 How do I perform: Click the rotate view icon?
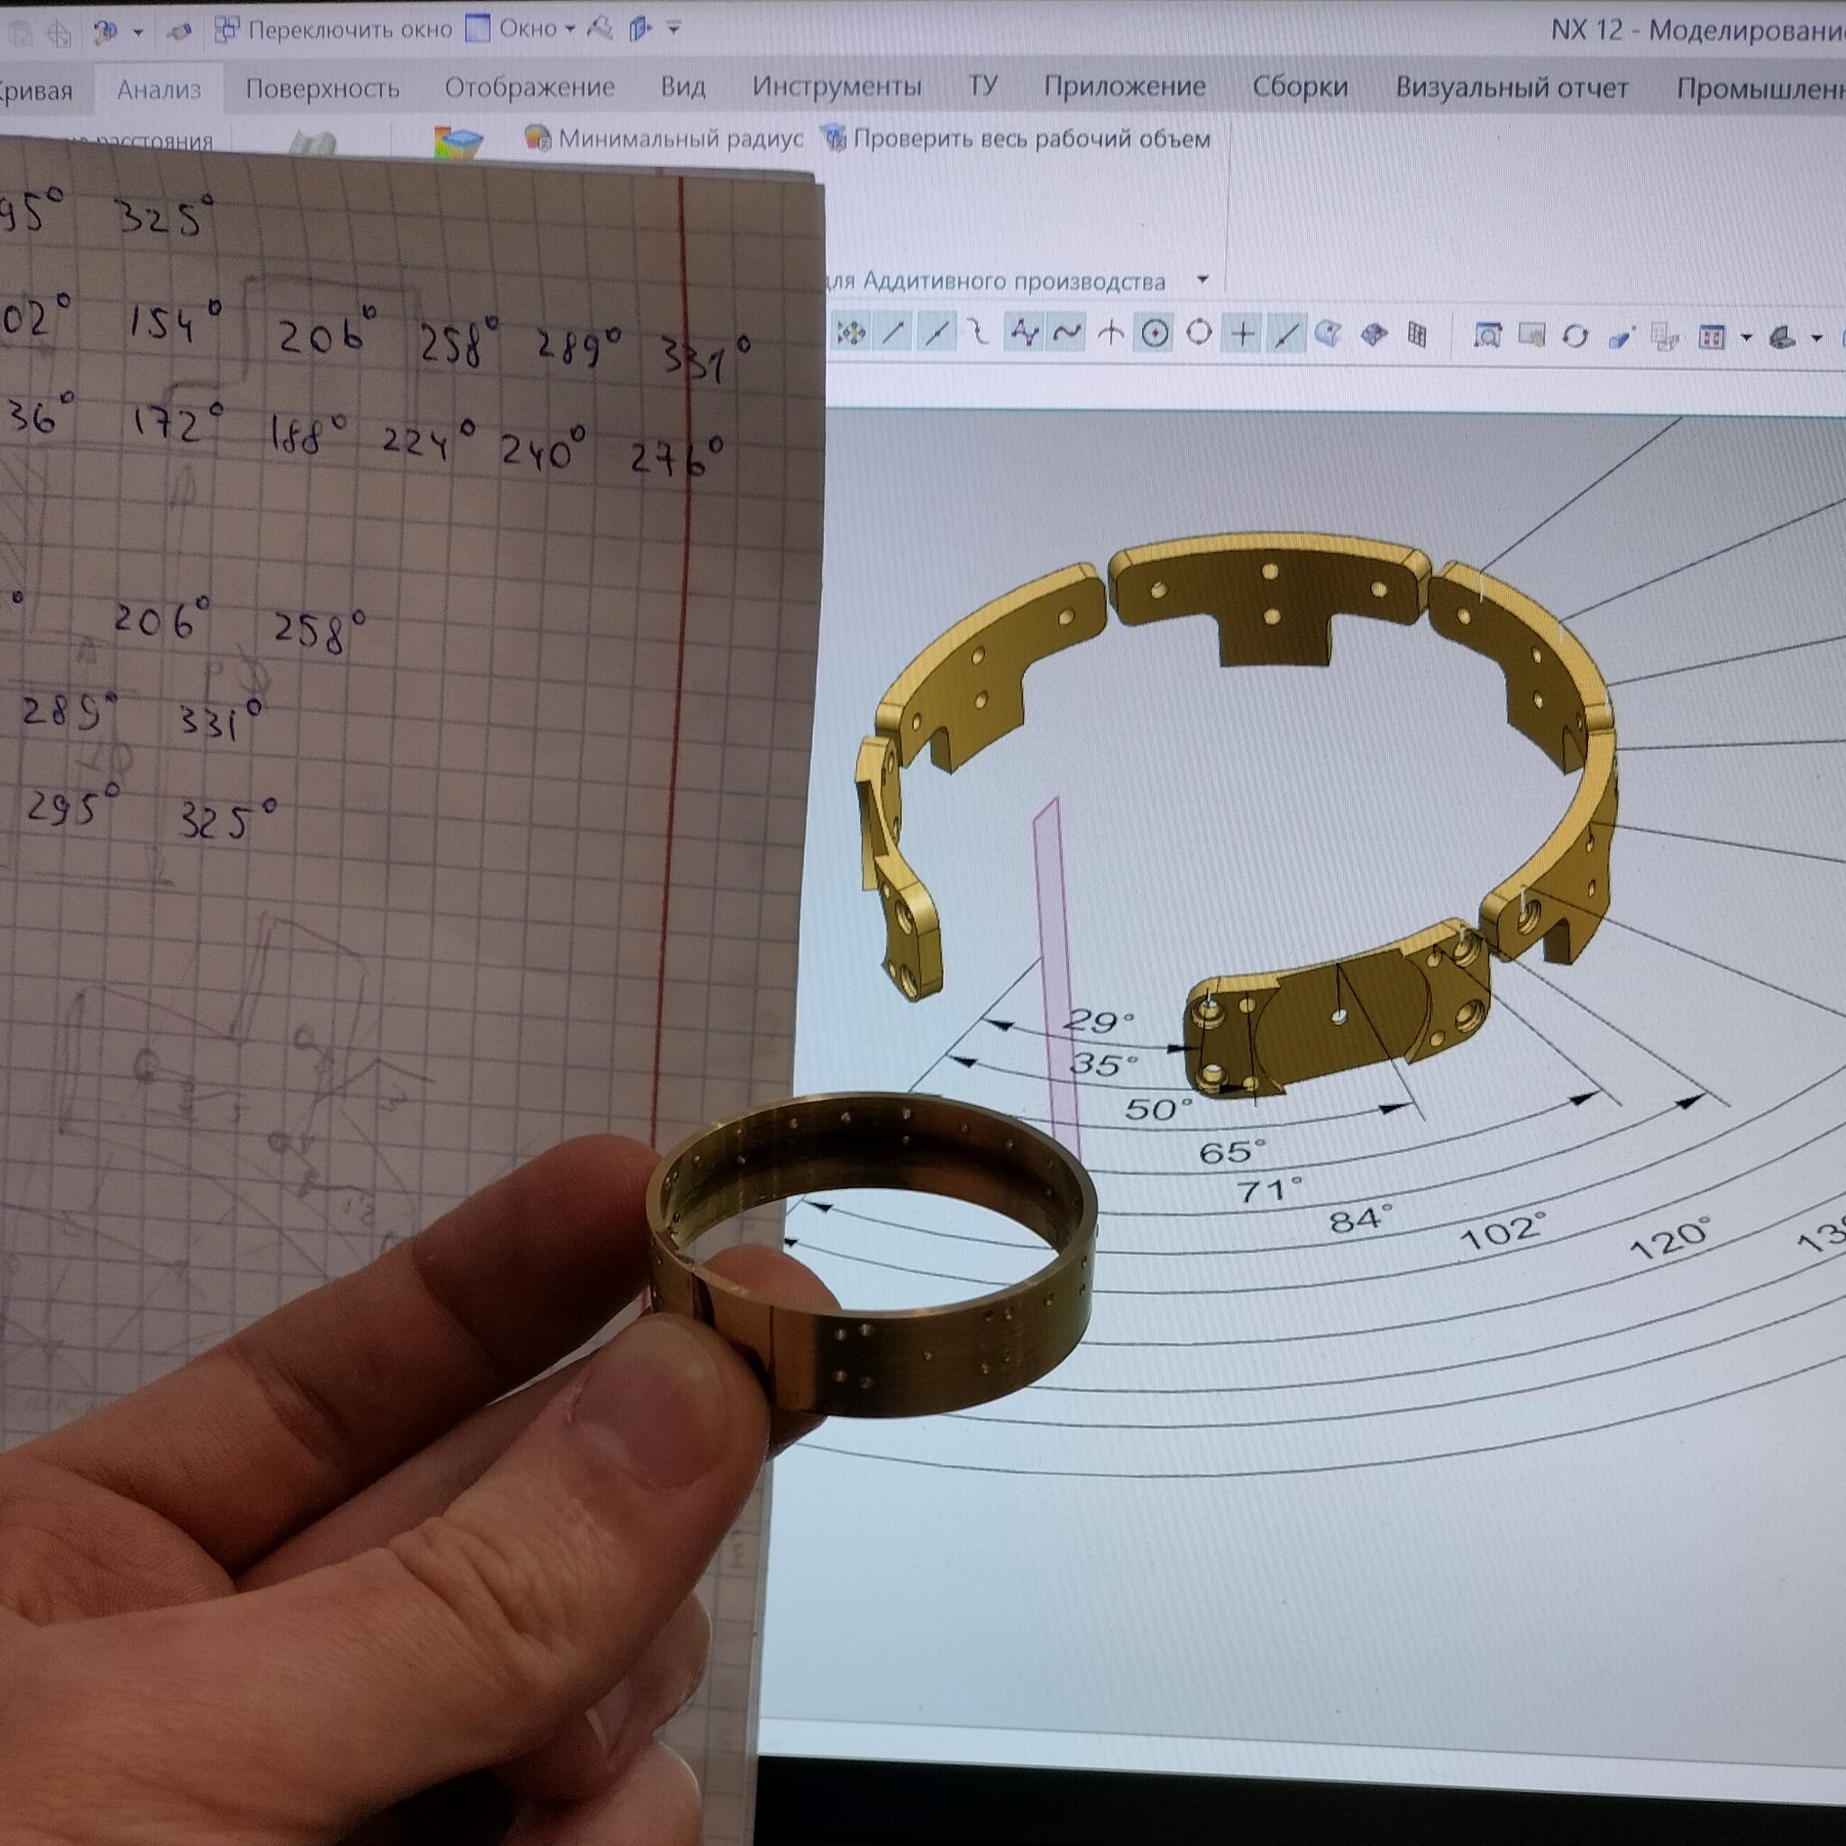1575,336
